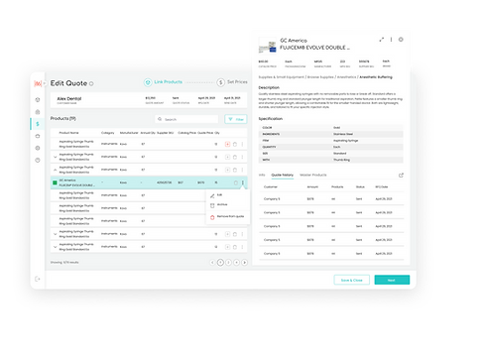Click the three-dot menu on the GC America row

point(243,182)
